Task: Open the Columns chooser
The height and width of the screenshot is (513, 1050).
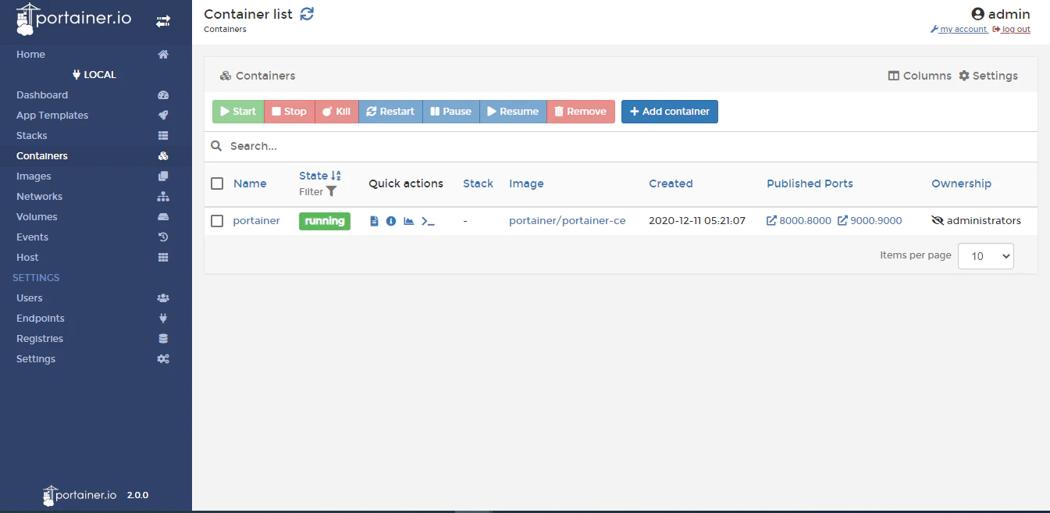Action: [920, 76]
